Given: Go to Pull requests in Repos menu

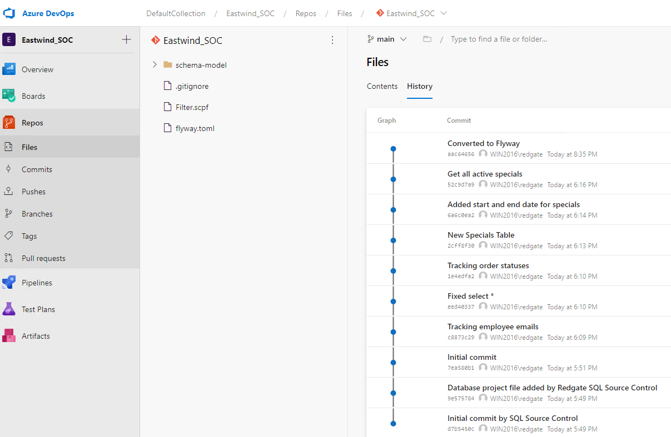Looking at the screenshot, I should (43, 258).
